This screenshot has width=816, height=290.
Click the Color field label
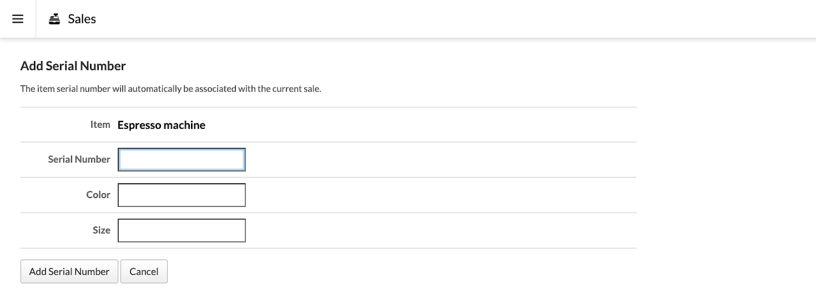98,194
